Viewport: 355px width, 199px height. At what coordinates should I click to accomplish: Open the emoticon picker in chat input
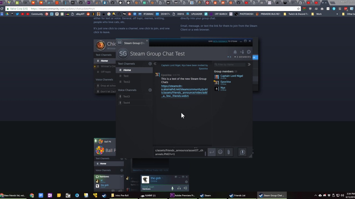(220, 152)
